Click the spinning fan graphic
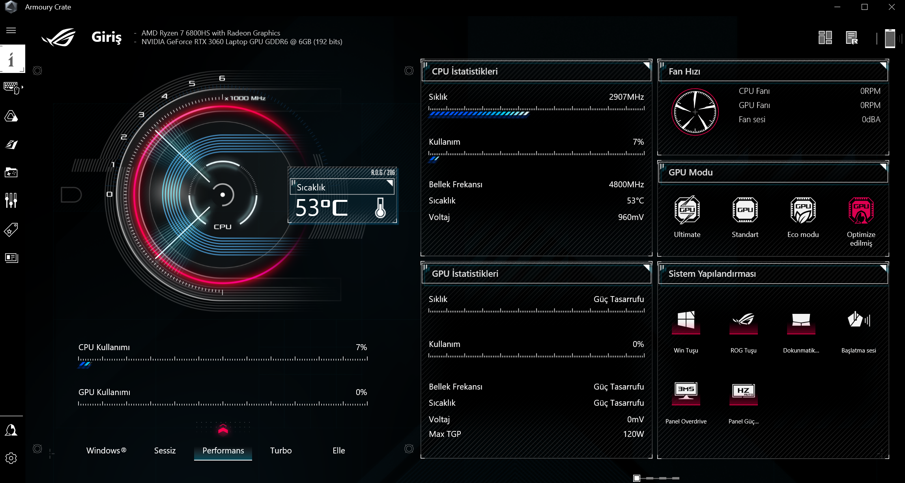The image size is (905, 483). coord(695,112)
